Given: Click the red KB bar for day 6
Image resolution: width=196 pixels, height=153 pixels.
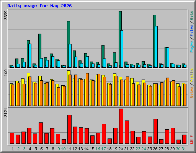Looking at the screenshot, I should point(41,133).
